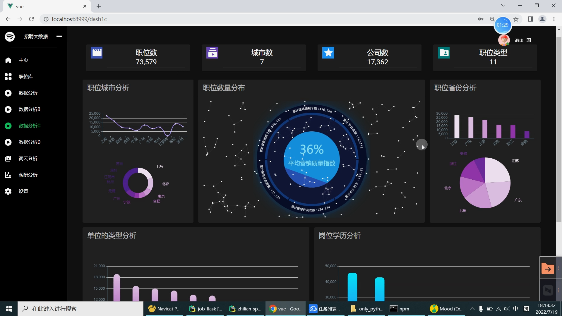
Task: Open 数据分析D from sidebar
Action: click(29, 142)
